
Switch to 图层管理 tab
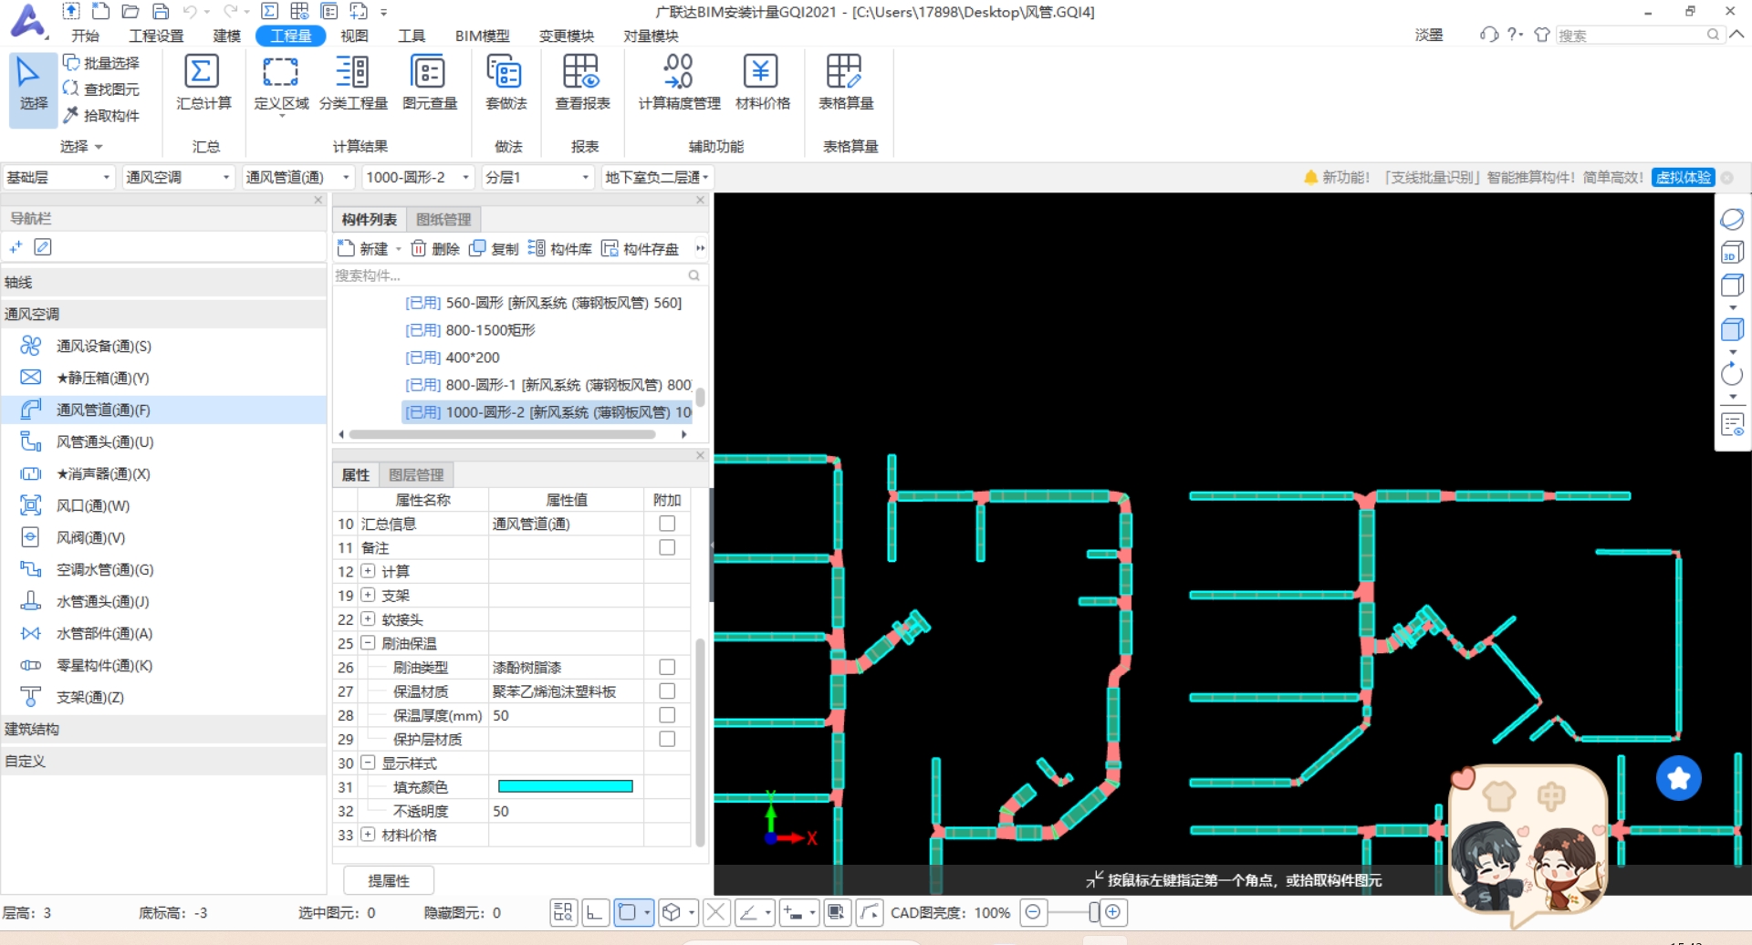416,474
